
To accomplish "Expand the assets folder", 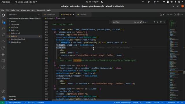I will click(x=14, y=21).
